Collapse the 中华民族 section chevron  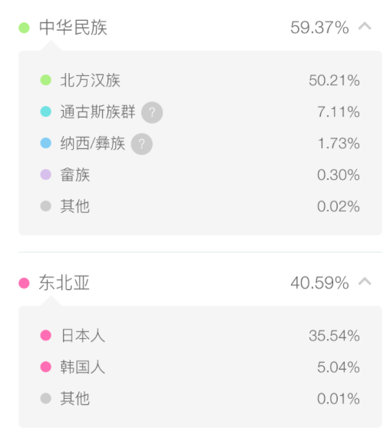click(x=365, y=26)
